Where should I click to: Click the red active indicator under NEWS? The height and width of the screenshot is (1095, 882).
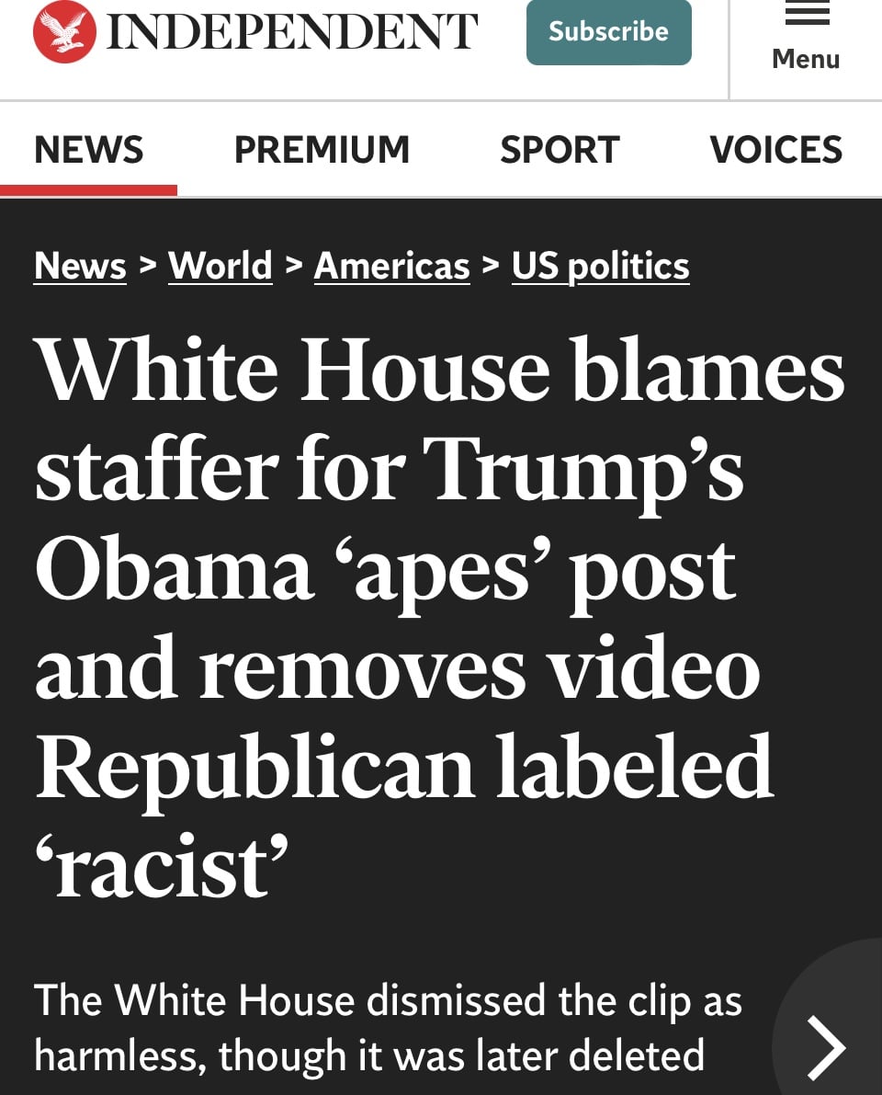pyautogui.click(x=88, y=190)
